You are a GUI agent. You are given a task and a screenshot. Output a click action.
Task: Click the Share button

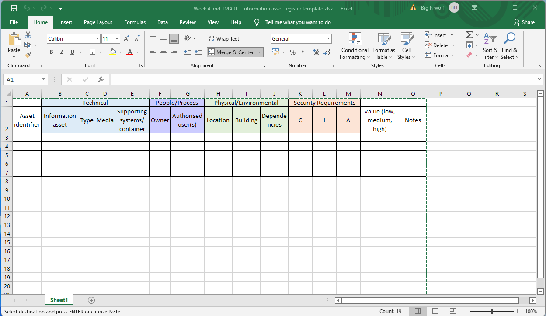coord(524,22)
